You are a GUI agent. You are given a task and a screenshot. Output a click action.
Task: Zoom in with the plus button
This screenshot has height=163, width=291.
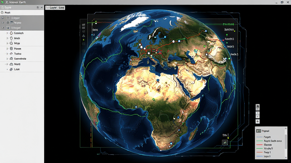[x=257, y=121]
